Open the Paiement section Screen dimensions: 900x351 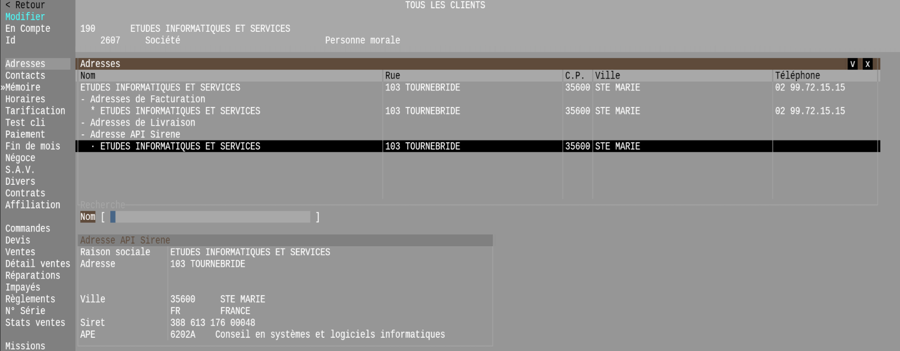(x=25, y=134)
